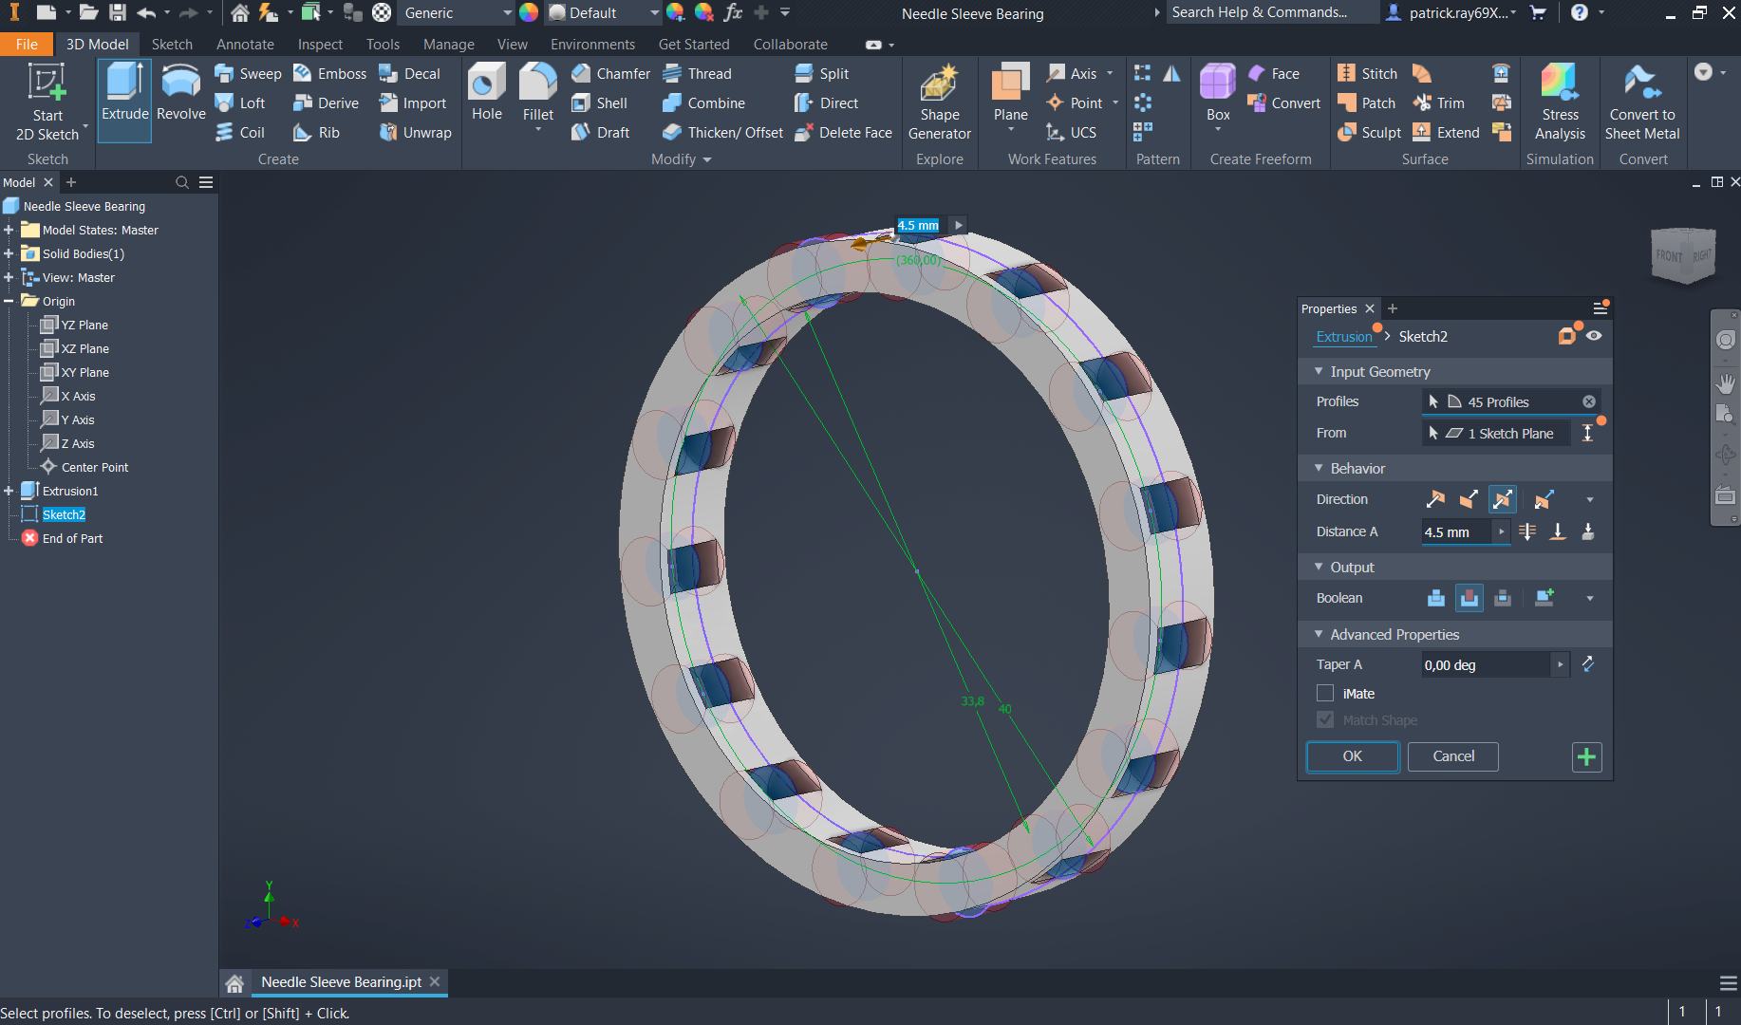Switch to the Inspect ribbon tab
The height and width of the screenshot is (1025, 1741).
[320, 45]
